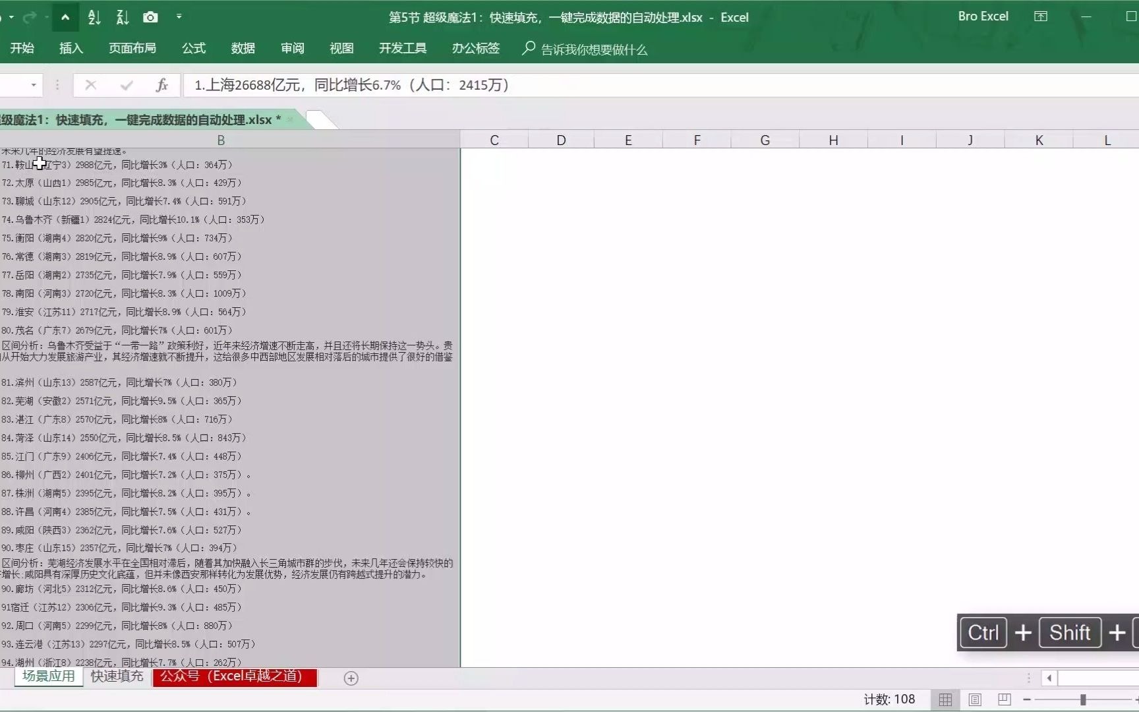Close the workbook document tab with its x
Screen dimensions: 1139x712
(x=290, y=119)
